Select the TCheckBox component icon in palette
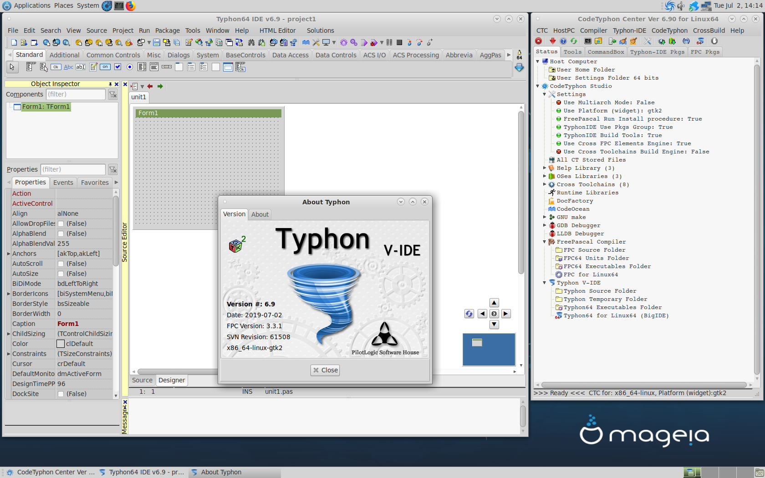The height and width of the screenshot is (478, 765). [x=117, y=67]
